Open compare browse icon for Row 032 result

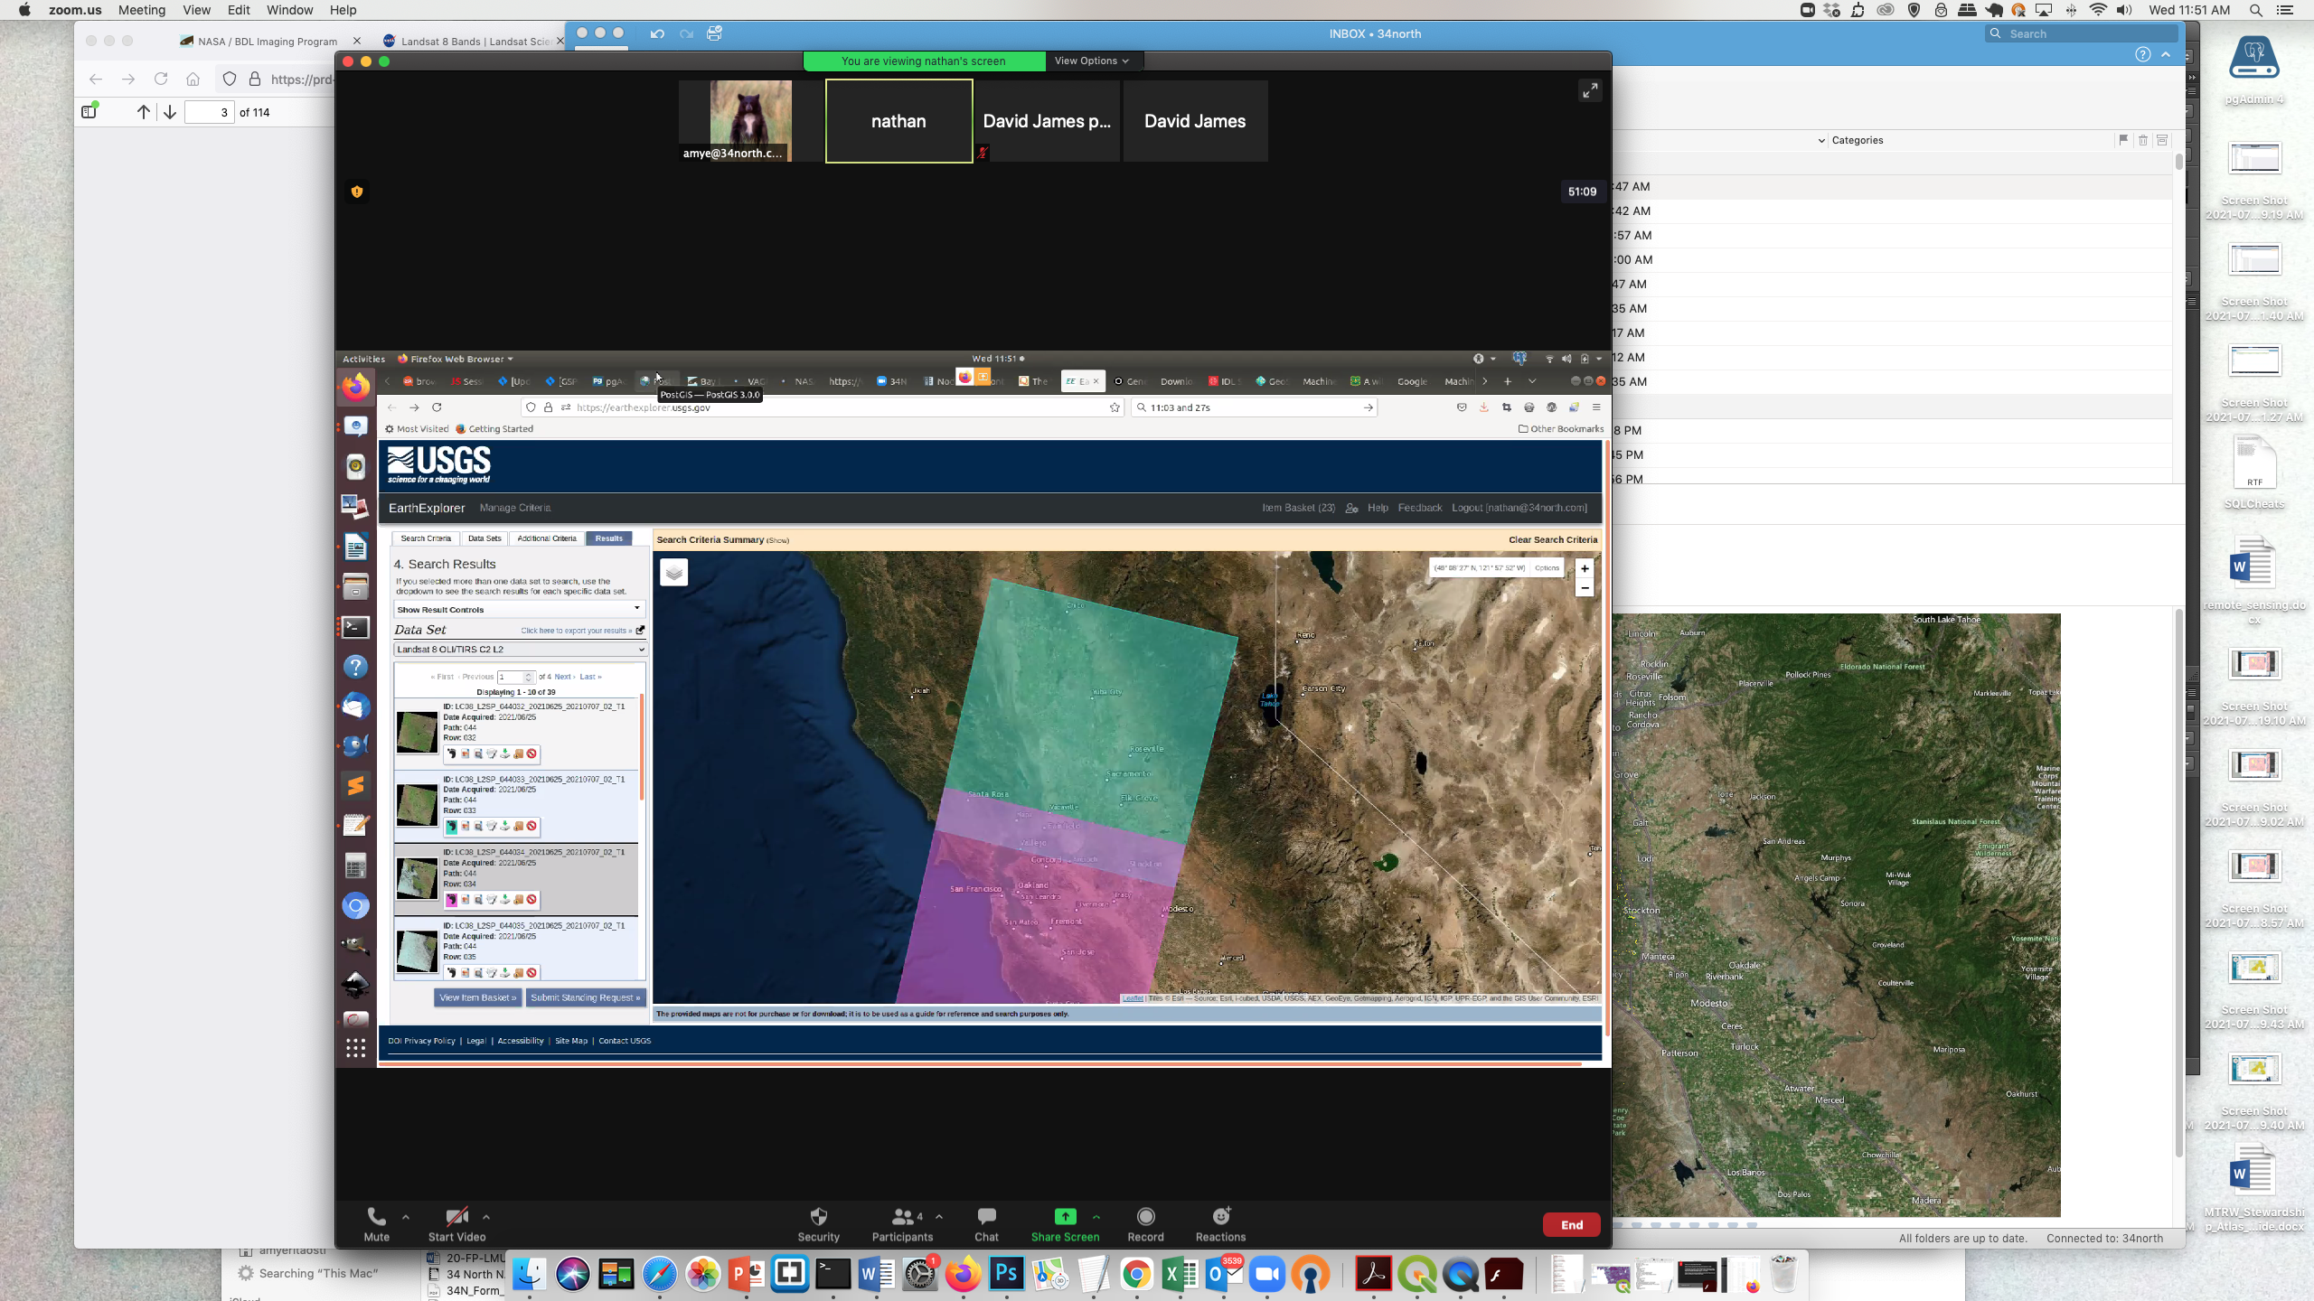[x=478, y=753]
